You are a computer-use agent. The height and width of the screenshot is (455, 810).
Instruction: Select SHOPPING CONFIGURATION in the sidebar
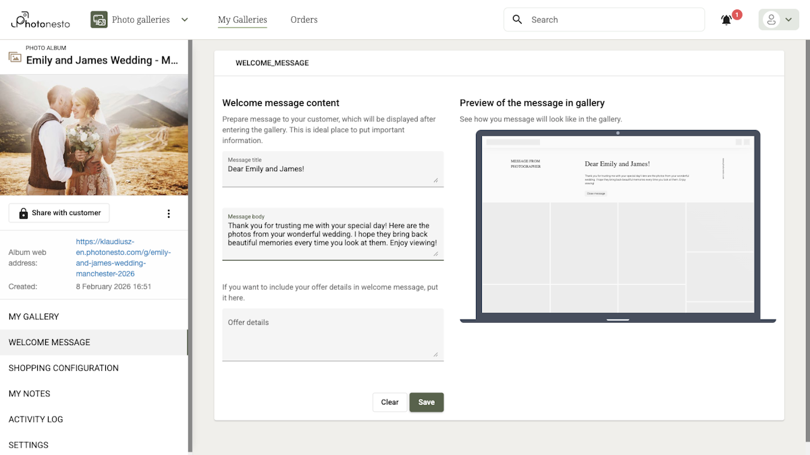pos(63,368)
